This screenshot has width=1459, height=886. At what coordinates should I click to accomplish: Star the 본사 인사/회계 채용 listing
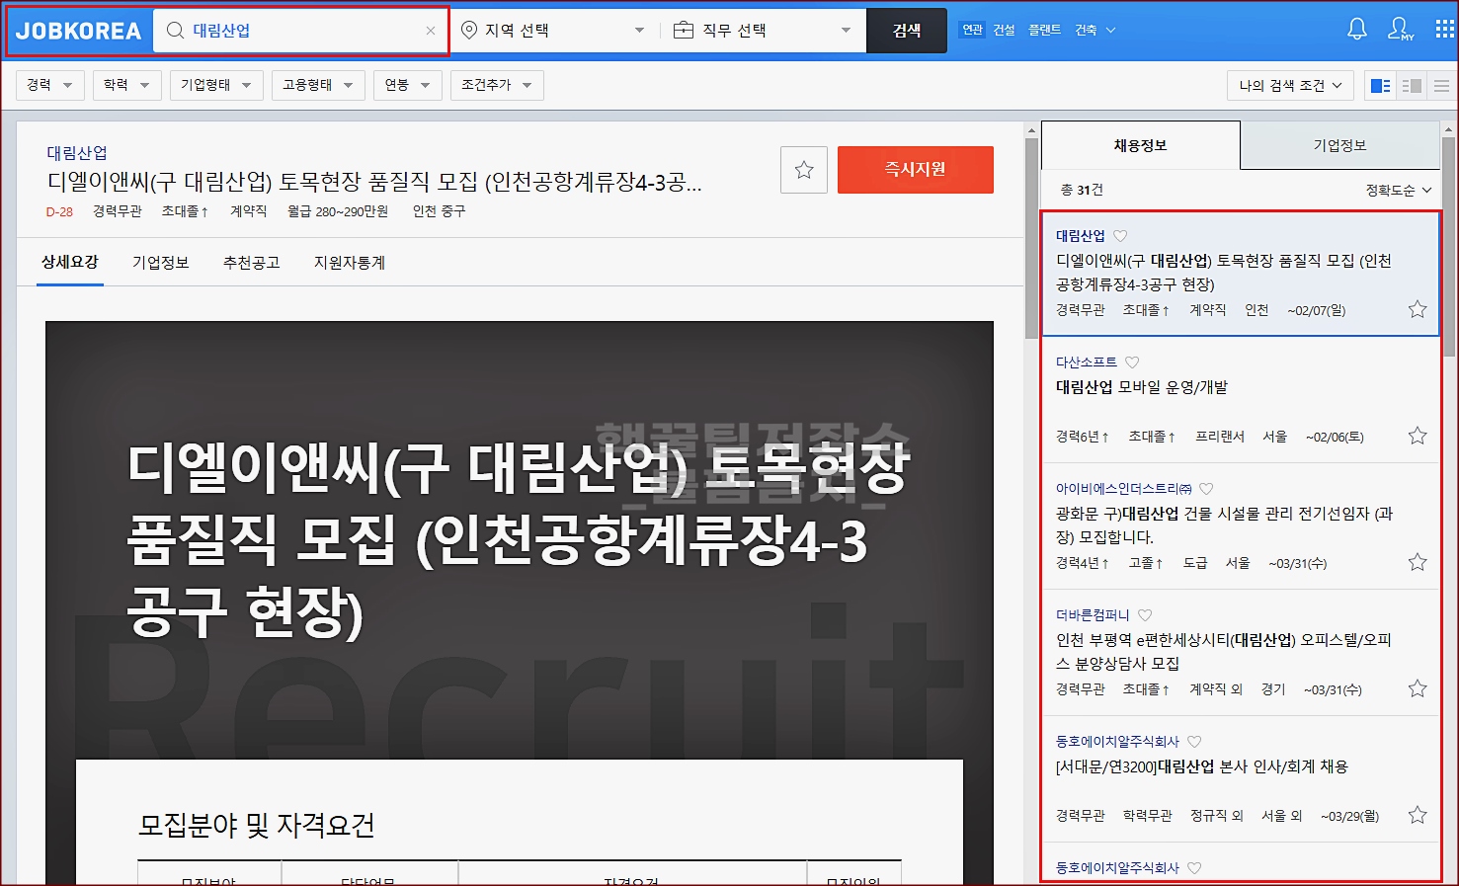coord(1418,815)
